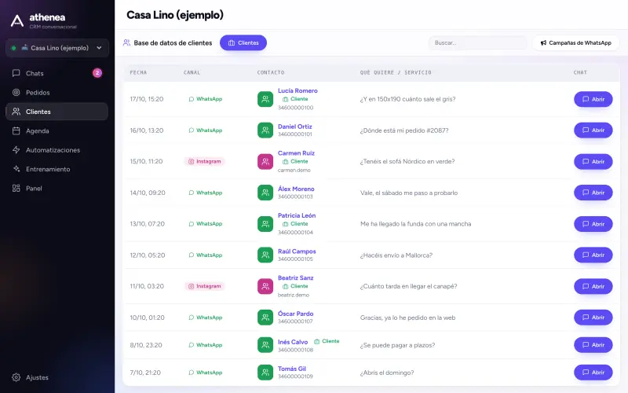Open Campañas de WhatsApp
This screenshot has height=393, width=628.
(576, 43)
